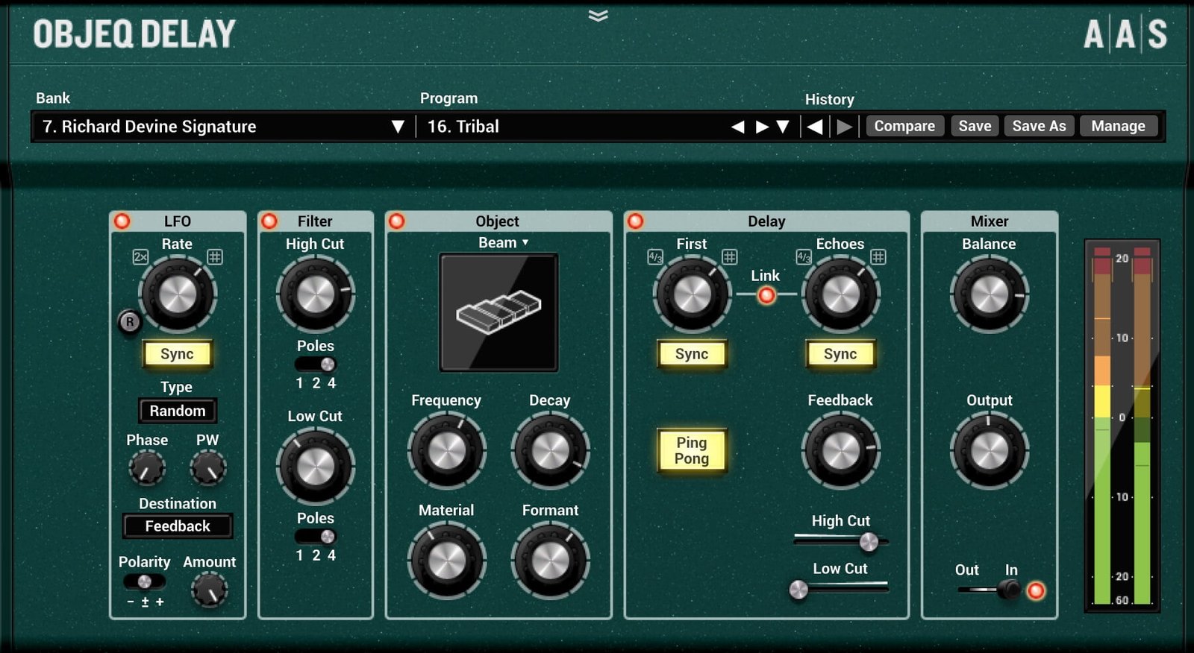1194x653 pixels.
Task: Click the Compare button
Action: [904, 126]
